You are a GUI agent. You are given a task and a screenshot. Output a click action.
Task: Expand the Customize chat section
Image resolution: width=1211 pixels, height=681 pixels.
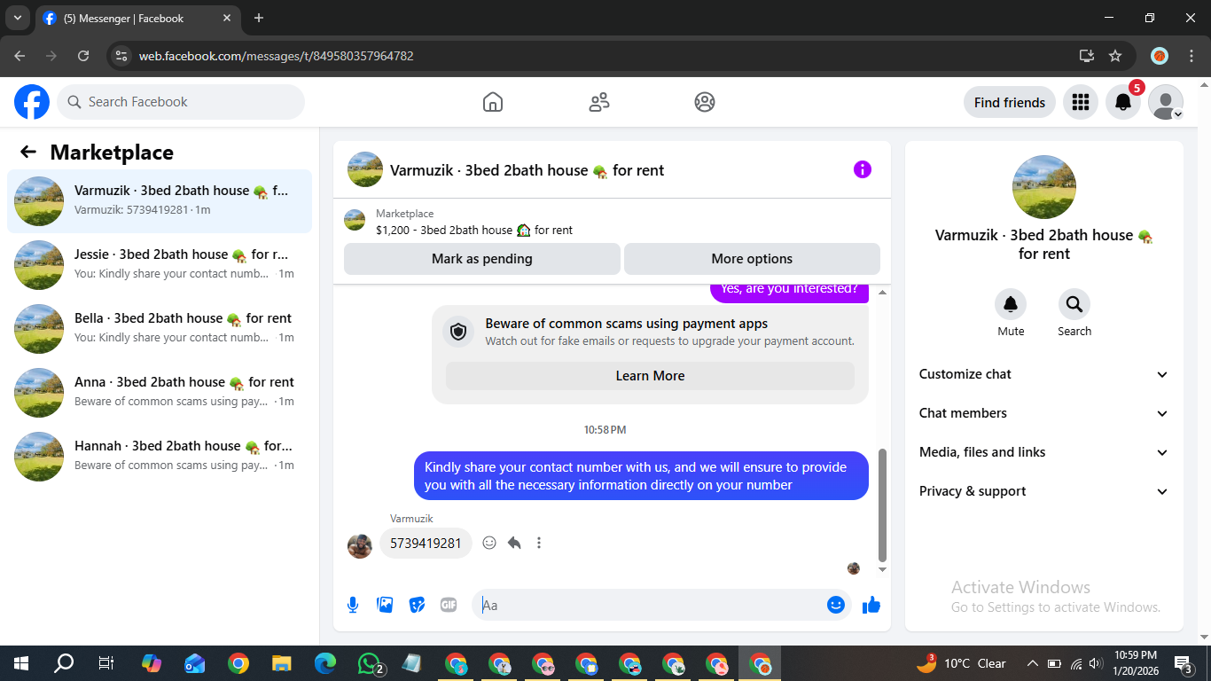[1044, 374]
